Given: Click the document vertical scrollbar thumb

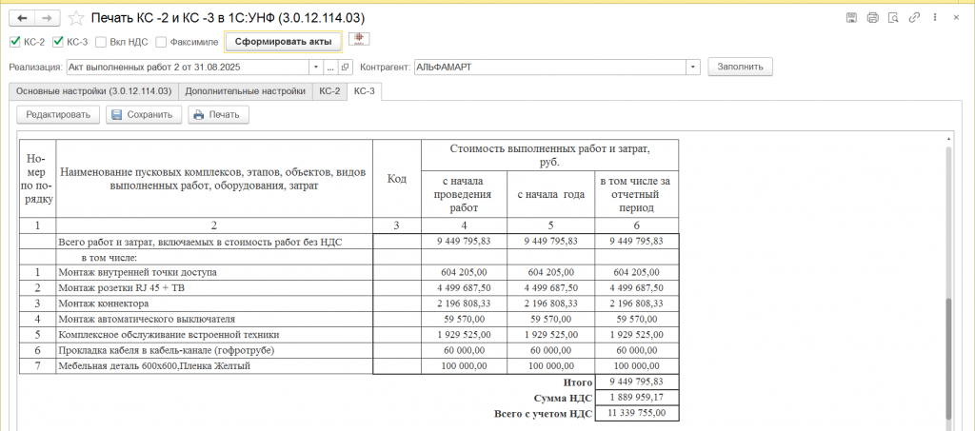Looking at the screenshot, I should coord(948,357).
